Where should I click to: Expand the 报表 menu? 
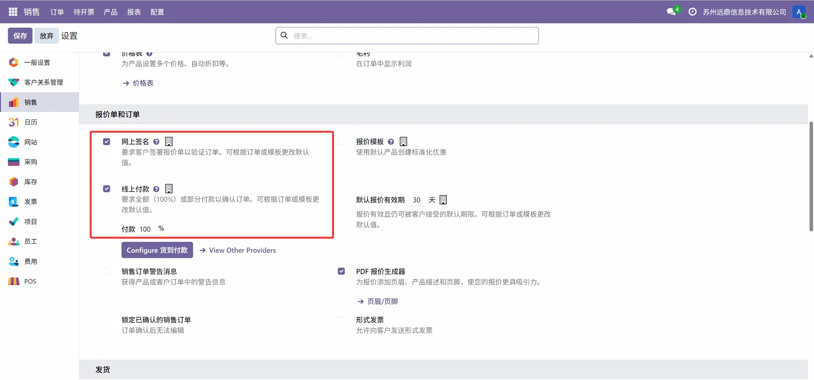pos(134,12)
